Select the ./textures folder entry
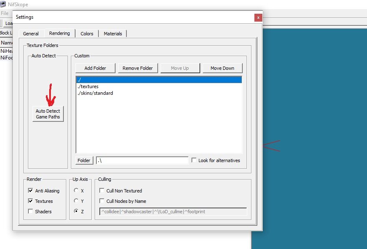Viewport: 367px width, 249px height. coord(159,86)
